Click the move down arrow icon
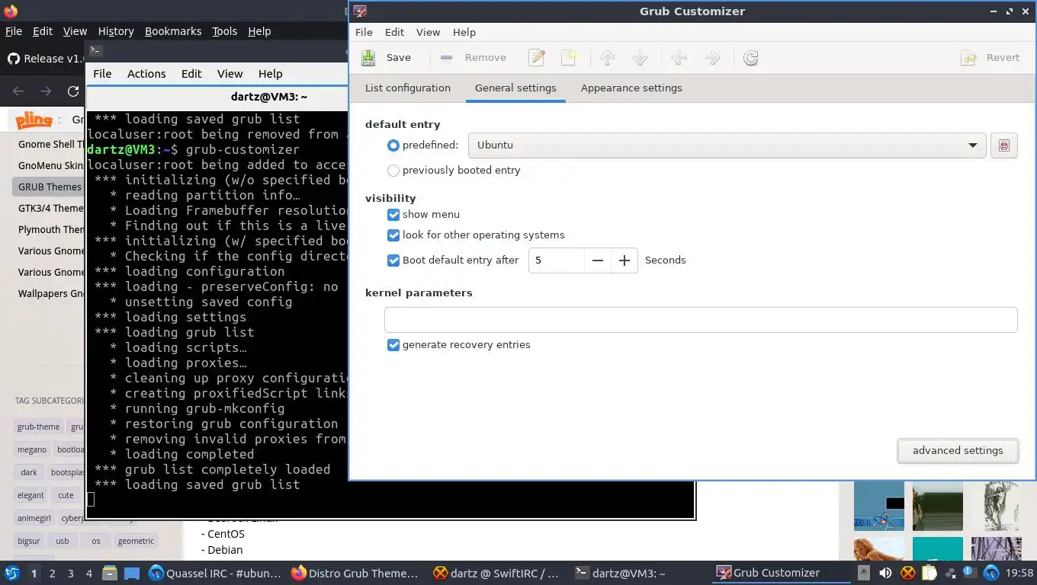 tap(640, 58)
